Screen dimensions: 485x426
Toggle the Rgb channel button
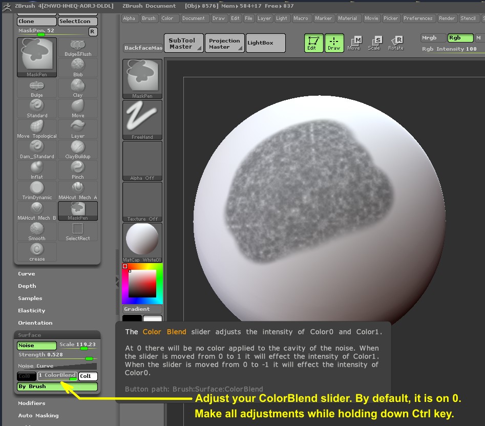(460, 38)
